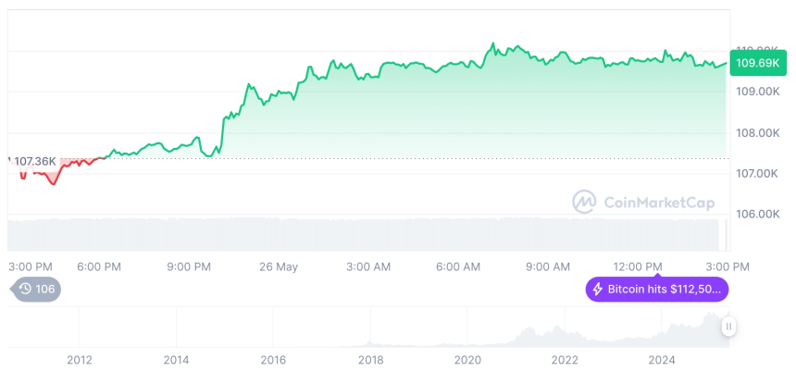Jump to 2020 on the overview timeline
The width and height of the screenshot is (796, 371).
[467, 359]
